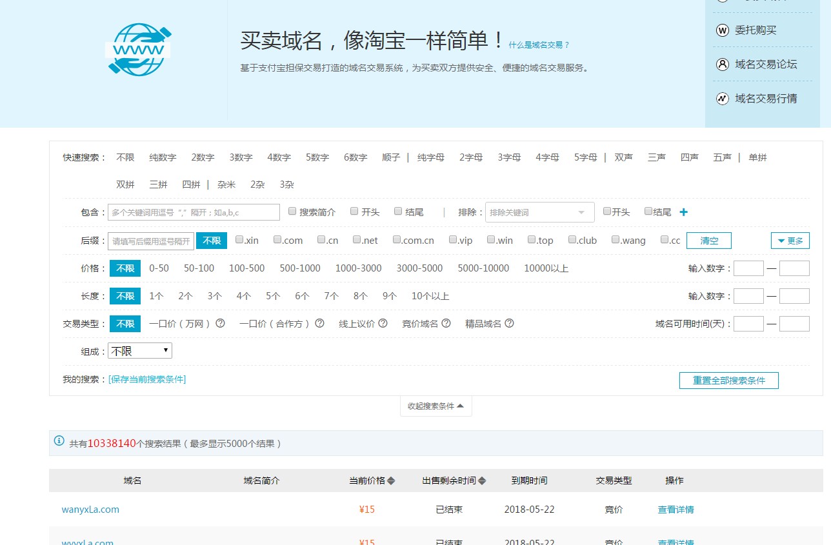Click the help icon next to 一口价（万网）
This screenshot has height=545, width=831.
(220, 323)
